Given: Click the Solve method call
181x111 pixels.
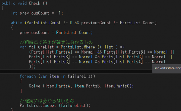Looking at the screenshot, I should point(34,86).
